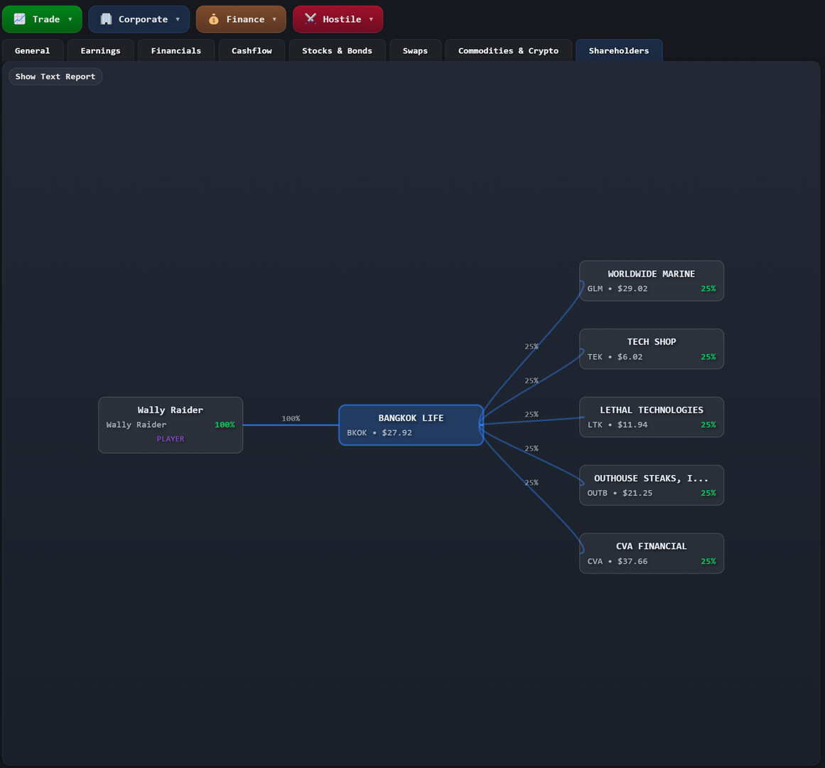This screenshot has height=768, width=825.
Task: Click the Shareholders tab
Action: point(618,50)
